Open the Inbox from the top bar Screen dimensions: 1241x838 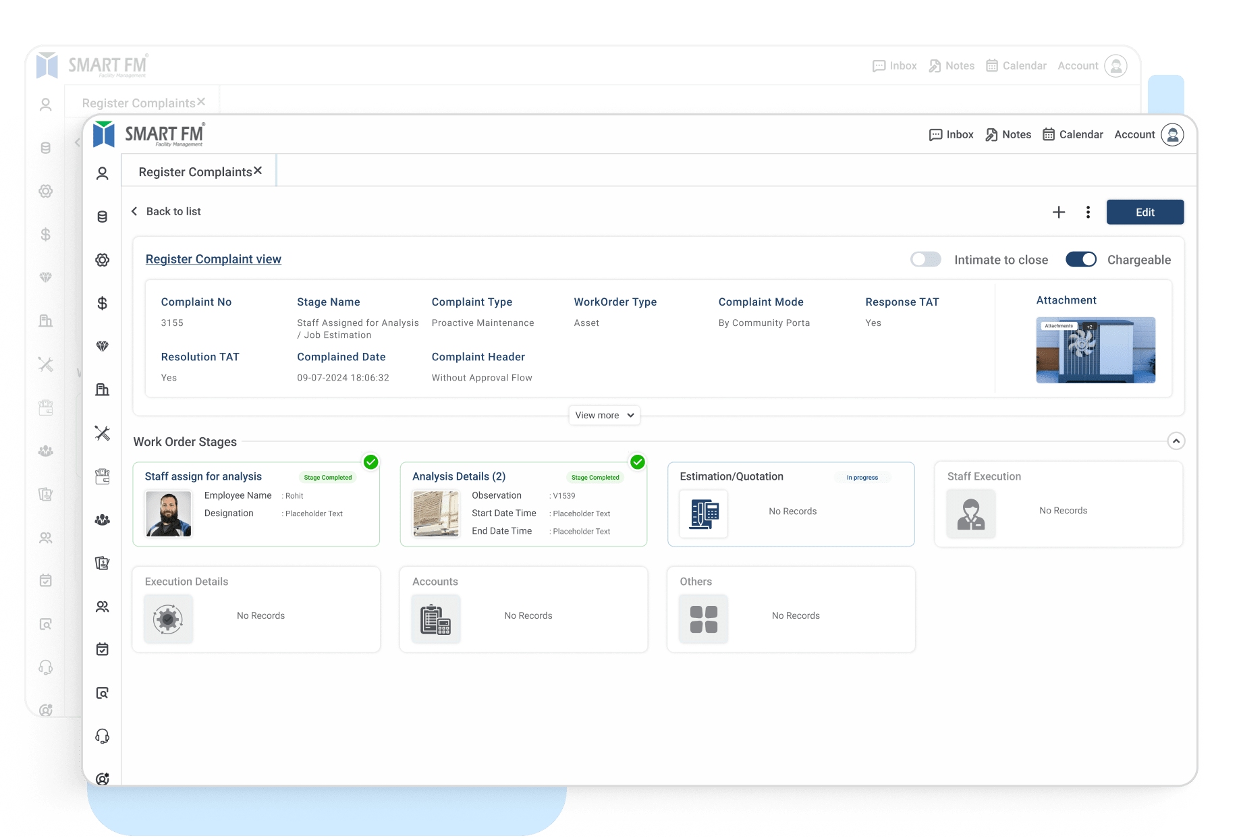click(x=951, y=134)
